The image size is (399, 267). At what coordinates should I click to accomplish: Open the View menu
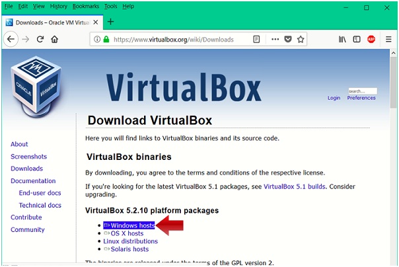coord(39,7)
